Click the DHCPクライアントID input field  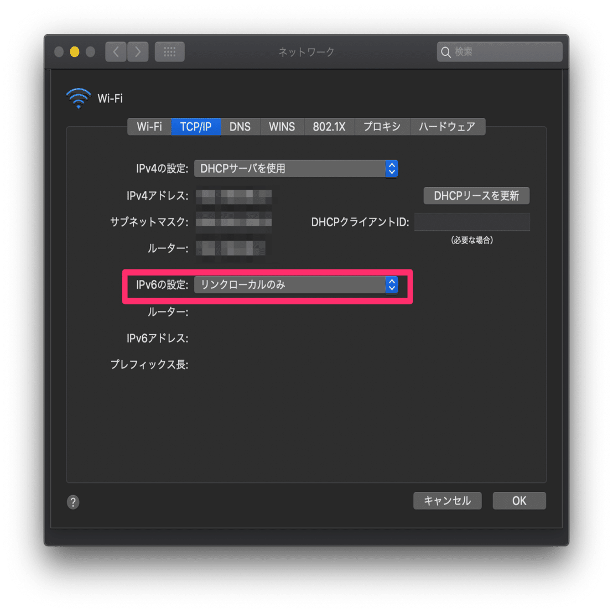pyautogui.click(x=472, y=222)
